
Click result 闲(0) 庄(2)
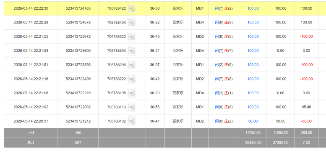(x=224, y=121)
